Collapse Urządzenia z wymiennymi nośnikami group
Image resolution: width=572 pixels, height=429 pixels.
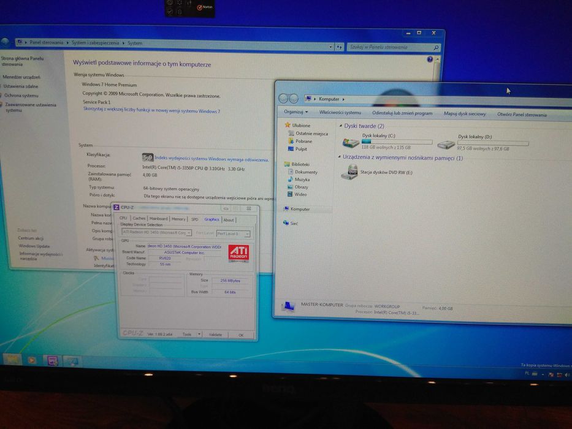pyautogui.click(x=339, y=157)
